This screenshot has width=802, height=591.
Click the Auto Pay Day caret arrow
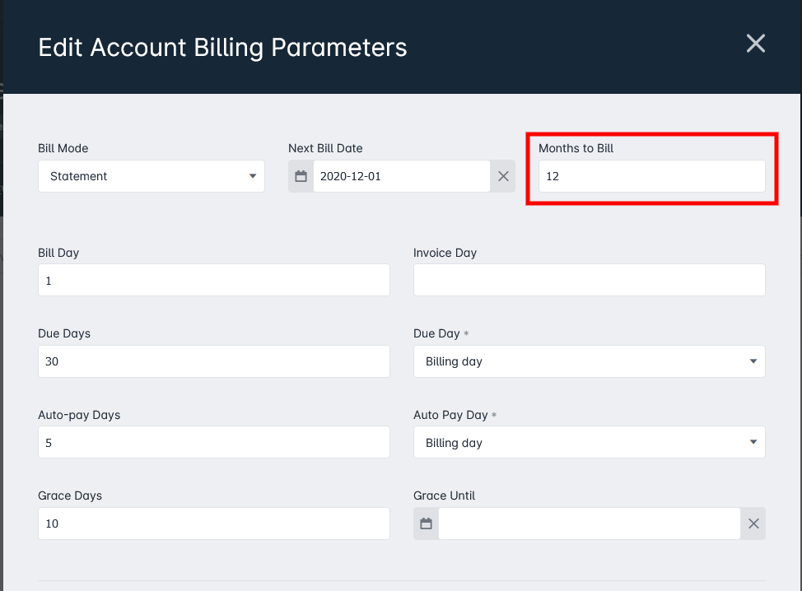pos(753,442)
